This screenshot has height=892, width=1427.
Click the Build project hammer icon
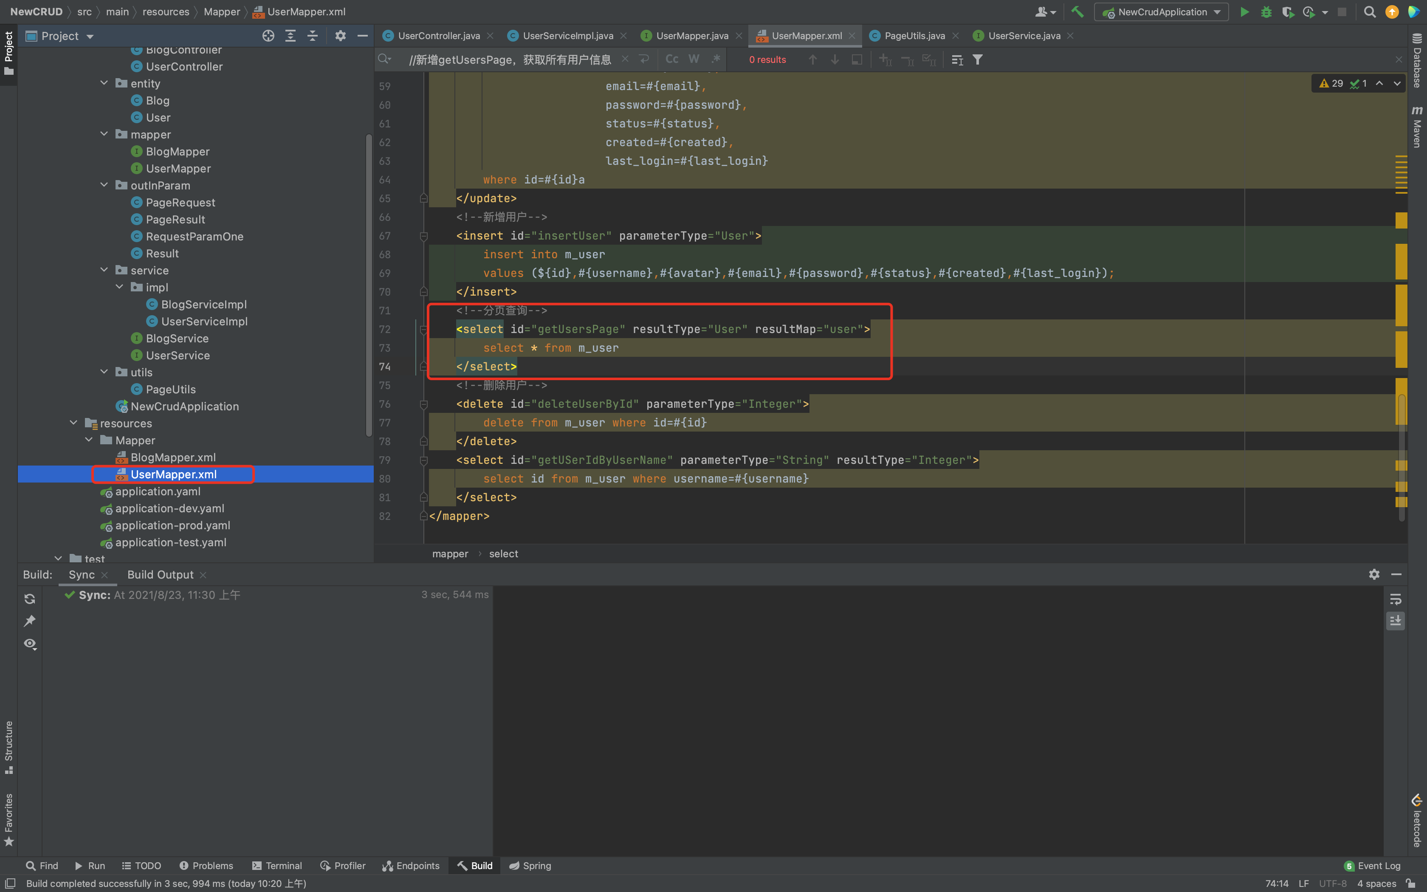[1077, 12]
